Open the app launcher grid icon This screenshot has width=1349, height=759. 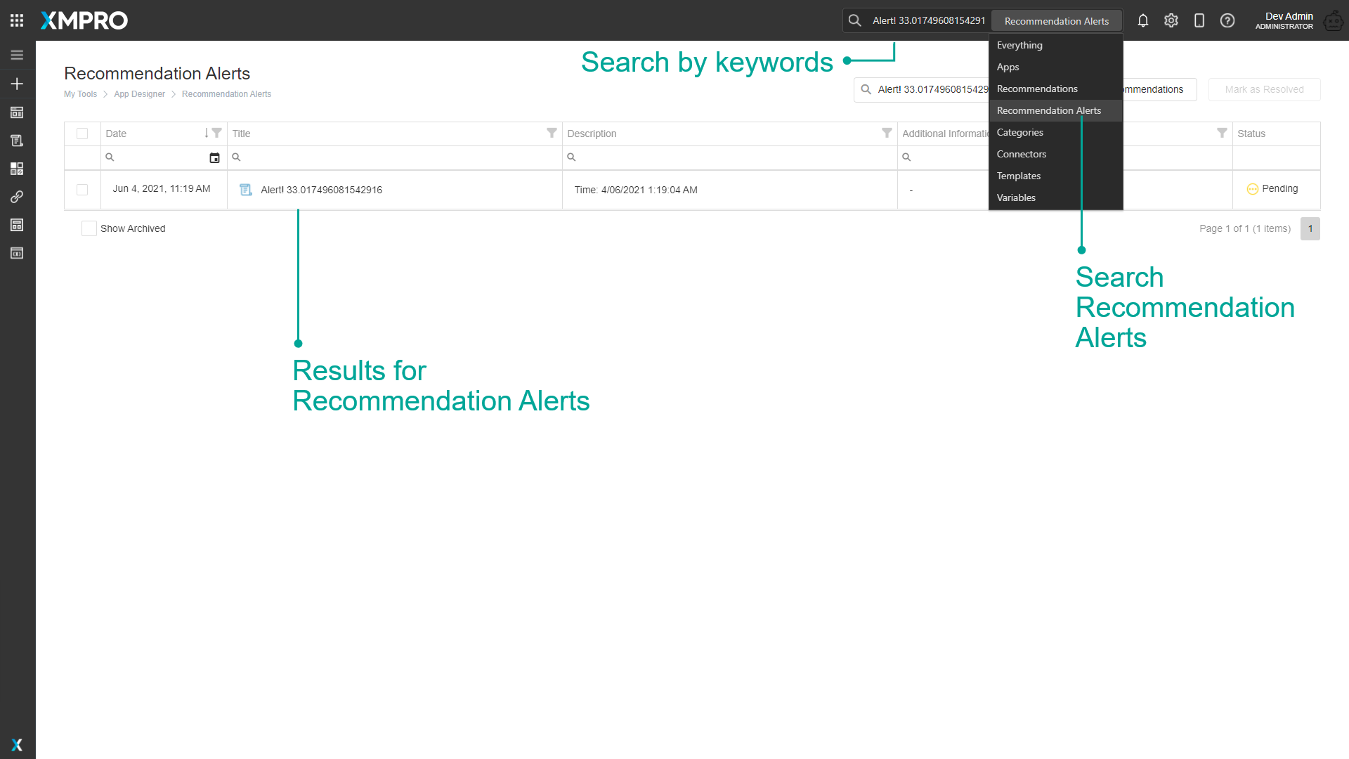pyautogui.click(x=16, y=20)
